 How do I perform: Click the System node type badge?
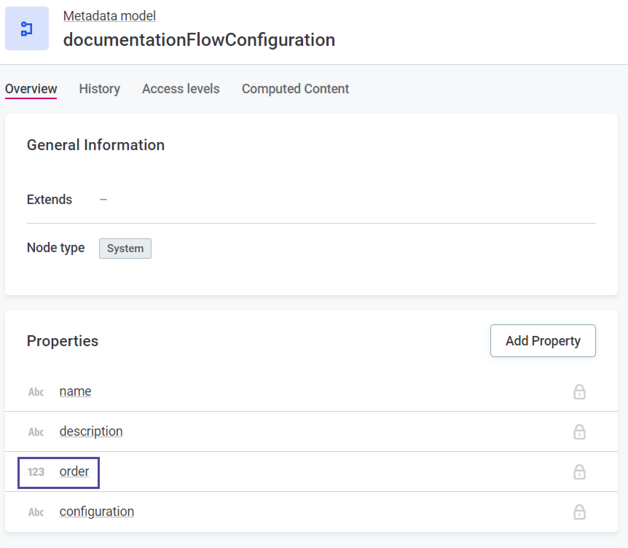point(125,248)
